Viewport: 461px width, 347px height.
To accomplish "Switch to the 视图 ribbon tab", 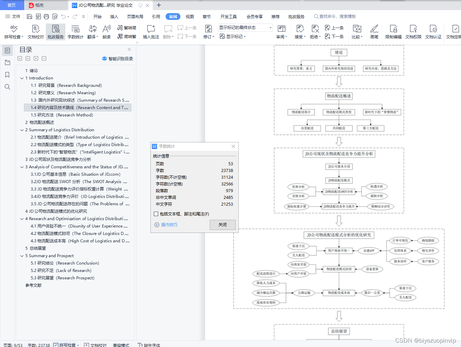I will [x=190, y=16].
